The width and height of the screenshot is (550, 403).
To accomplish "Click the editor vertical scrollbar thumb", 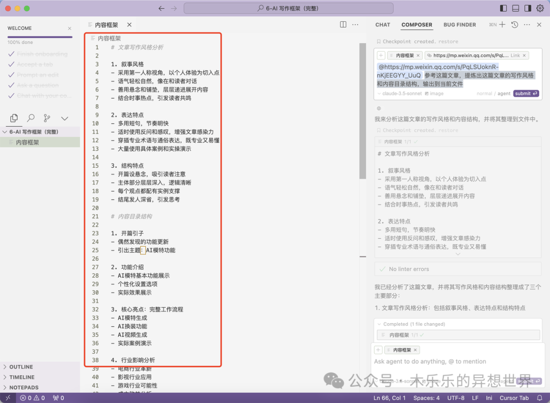I will (x=363, y=111).
